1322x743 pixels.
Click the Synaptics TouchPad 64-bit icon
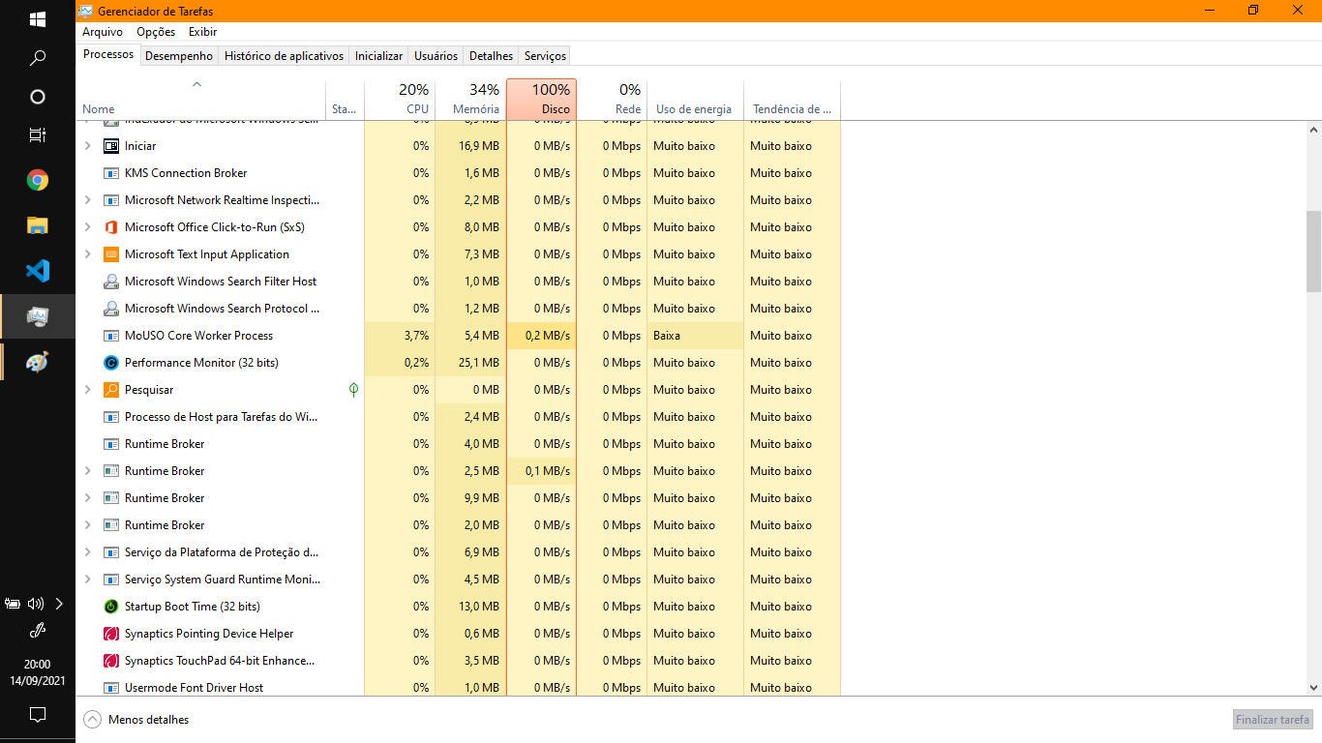[110, 661]
